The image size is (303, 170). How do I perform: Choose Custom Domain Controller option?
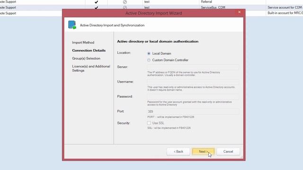pos(149,60)
